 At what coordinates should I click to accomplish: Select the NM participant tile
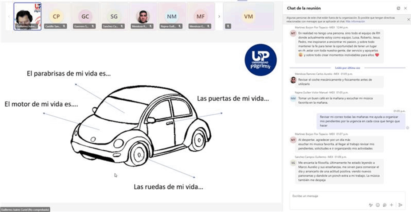pyautogui.click(x=172, y=16)
